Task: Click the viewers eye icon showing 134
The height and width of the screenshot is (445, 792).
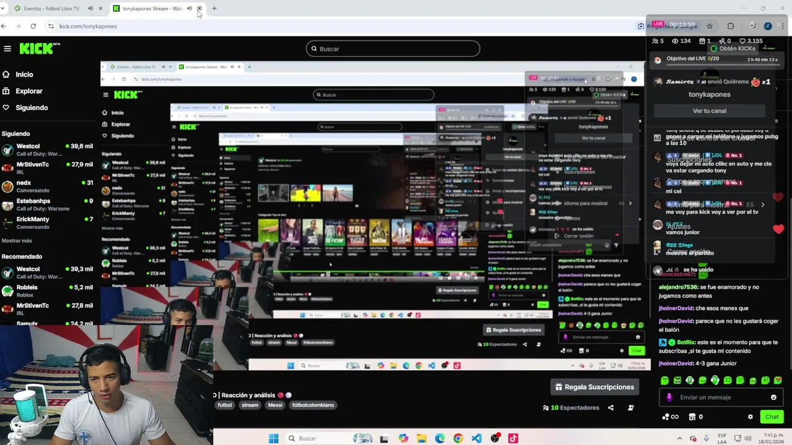Action: pos(675,41)
